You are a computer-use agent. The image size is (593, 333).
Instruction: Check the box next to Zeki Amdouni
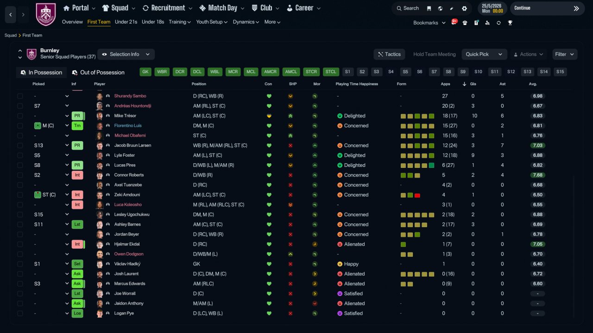(20, 195)
